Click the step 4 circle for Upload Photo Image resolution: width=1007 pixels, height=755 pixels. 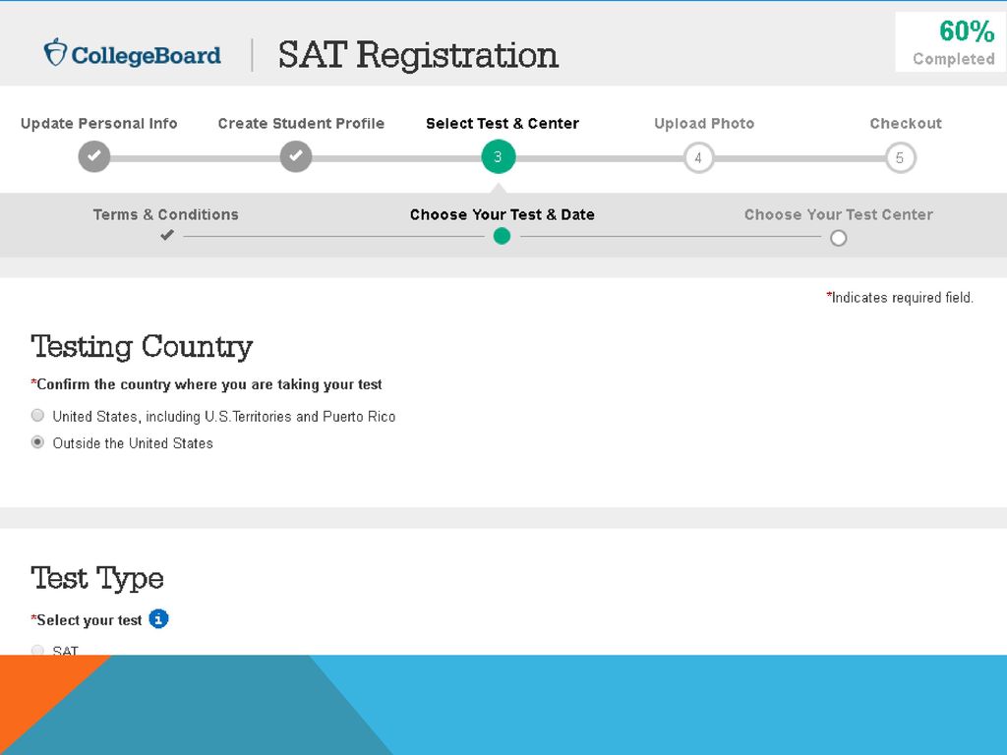(x=699, y=157)
